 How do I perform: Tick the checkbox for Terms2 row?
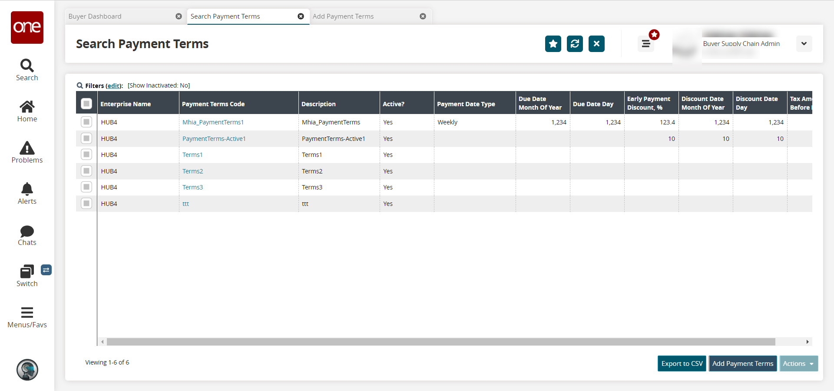[86, 171]
